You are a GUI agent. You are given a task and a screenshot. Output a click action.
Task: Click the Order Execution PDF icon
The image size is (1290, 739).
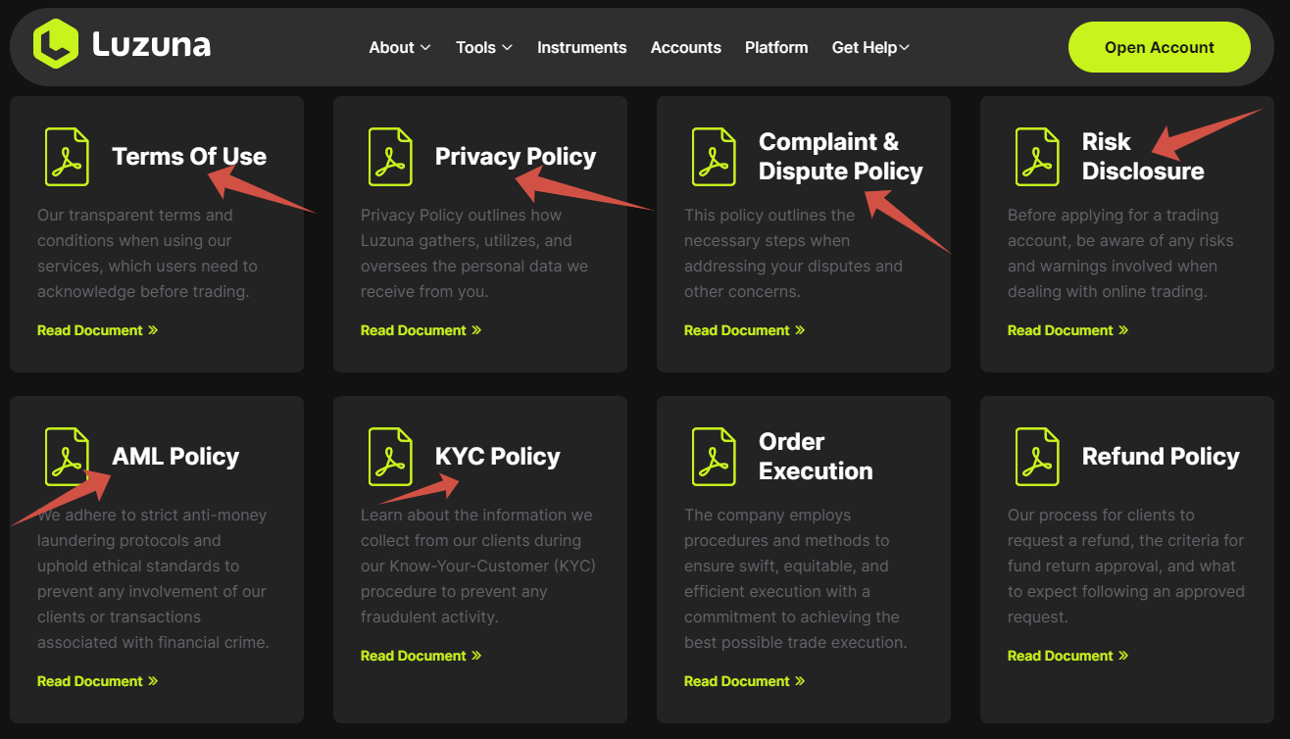(x=714, y=457)
